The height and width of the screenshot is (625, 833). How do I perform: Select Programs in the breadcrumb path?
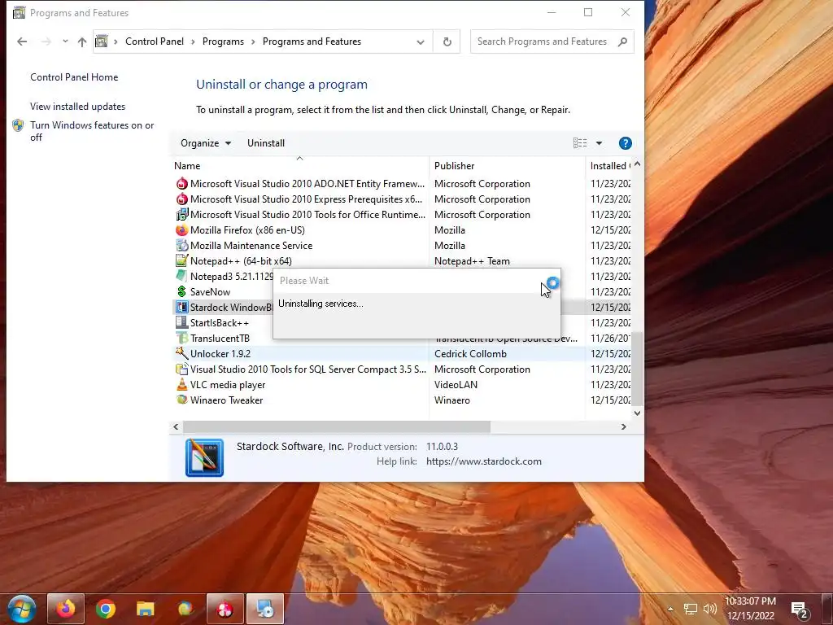click(x=223, y=42)
